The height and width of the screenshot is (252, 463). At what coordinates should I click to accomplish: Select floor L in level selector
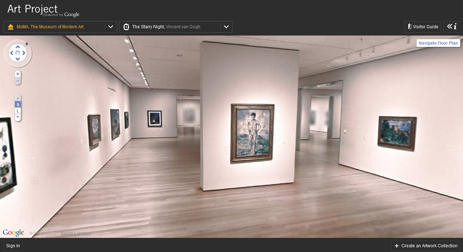(x=18, y=111)
